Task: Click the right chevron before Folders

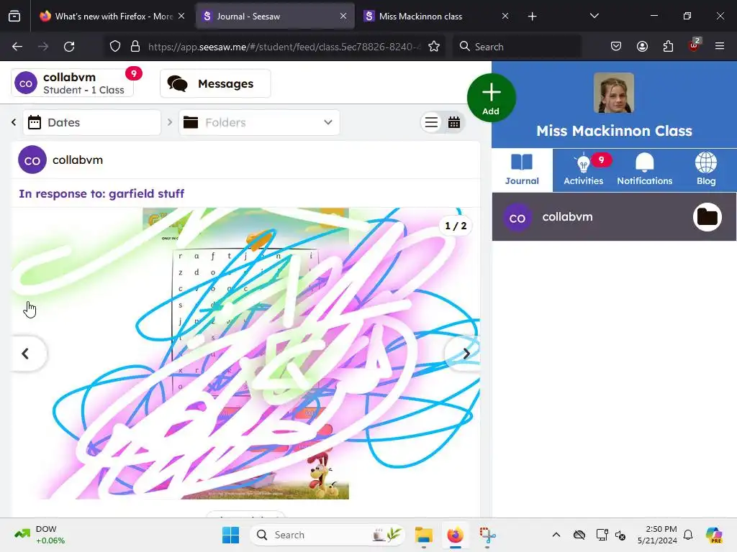Action: tap(170, 122)
